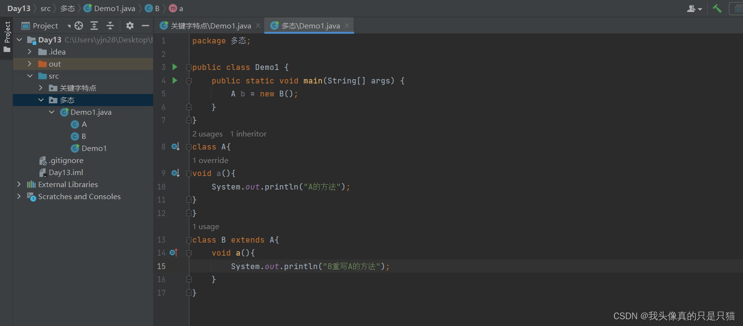The height and width of the screenshot is (326, 743).
Task: Select the Day13.iml file
Action: click(61, 172)
